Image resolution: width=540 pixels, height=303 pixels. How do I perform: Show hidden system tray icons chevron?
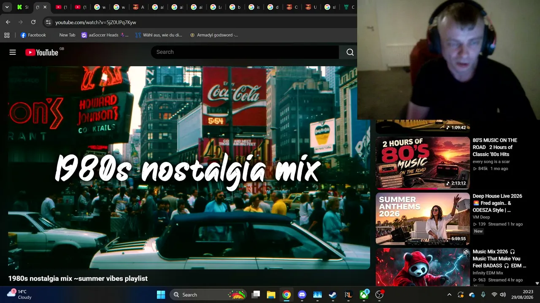click(449, 295)
